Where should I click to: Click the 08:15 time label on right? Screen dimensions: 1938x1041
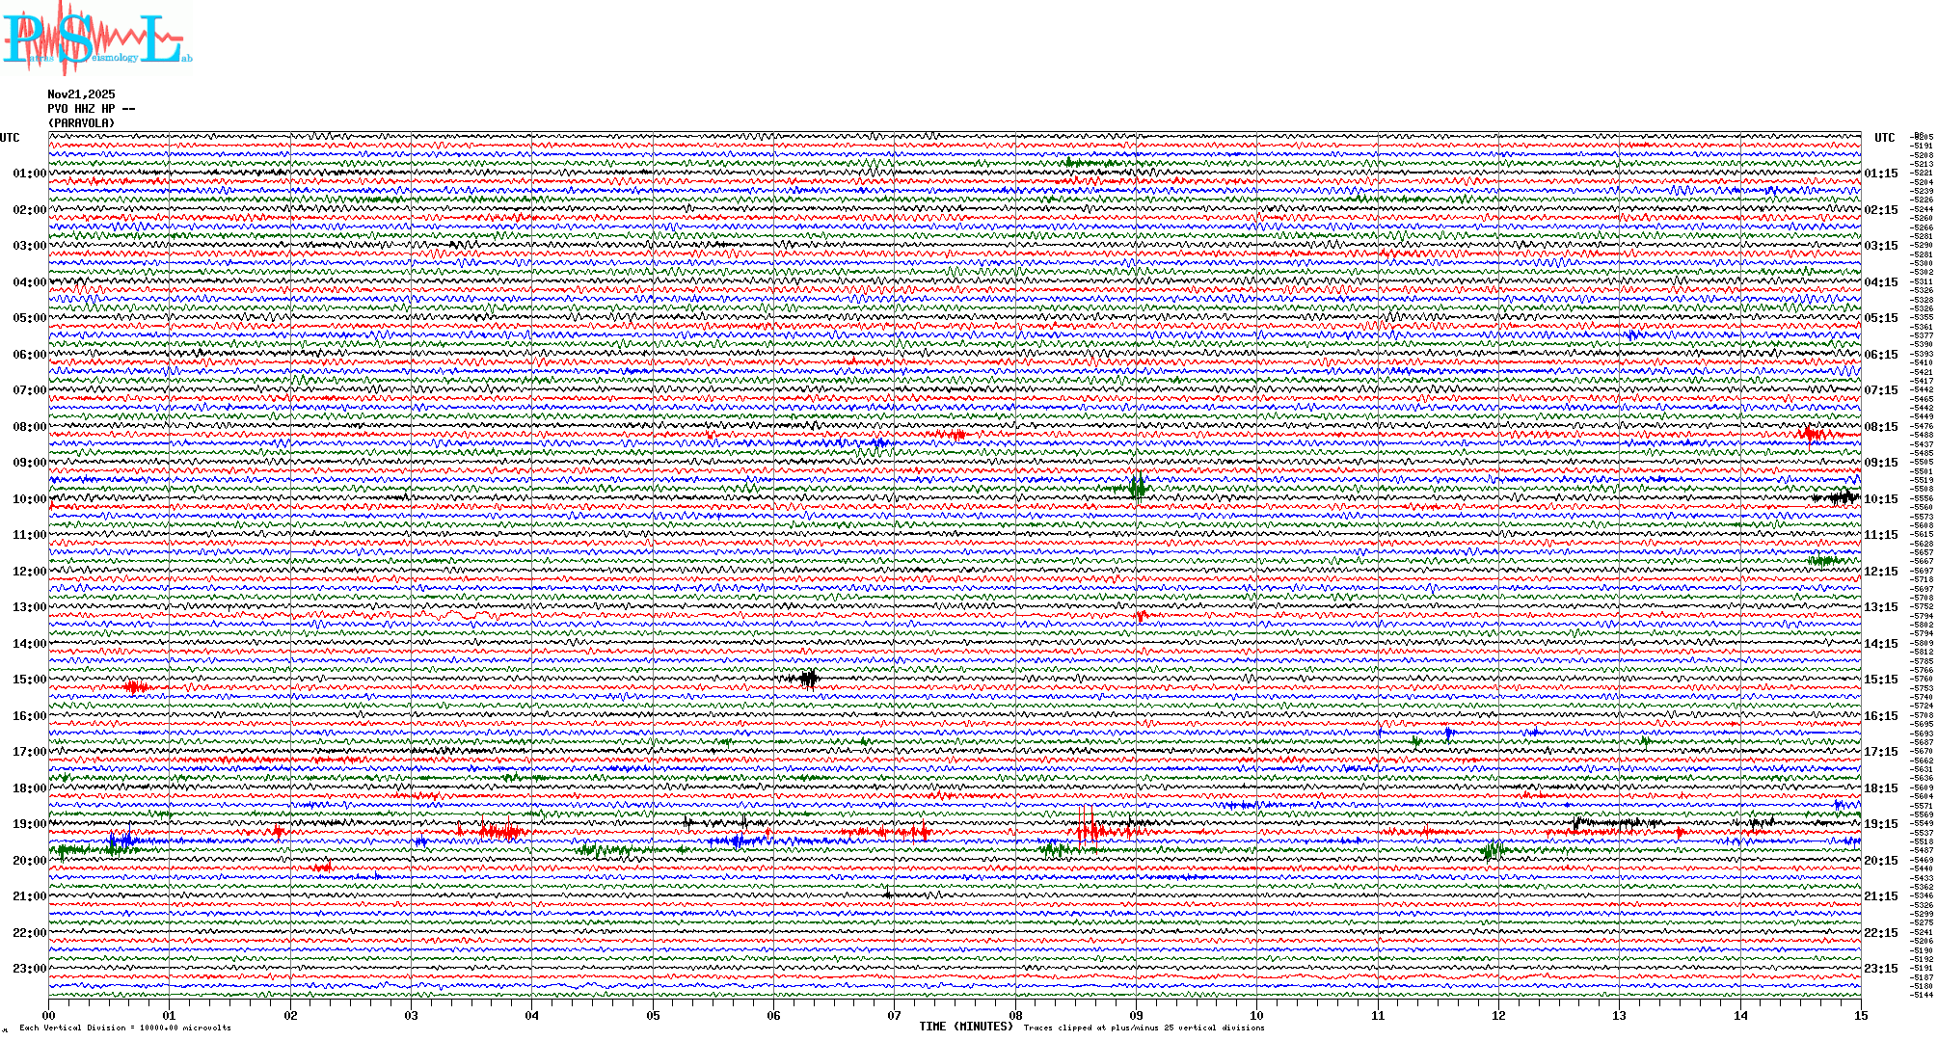[1880, 427]
